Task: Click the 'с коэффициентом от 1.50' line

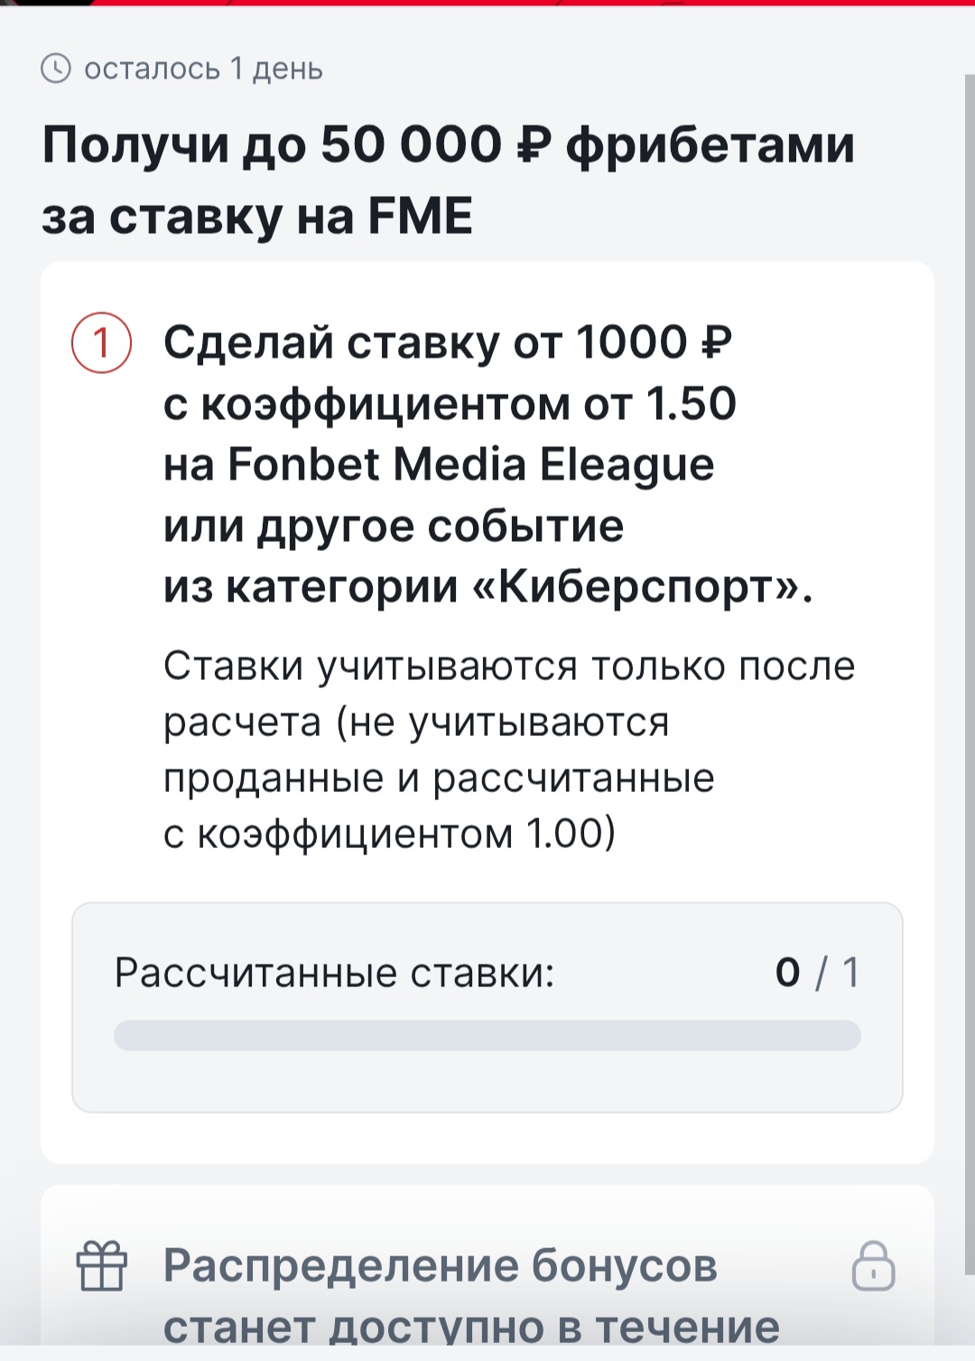Action: [x=450, y=403]
